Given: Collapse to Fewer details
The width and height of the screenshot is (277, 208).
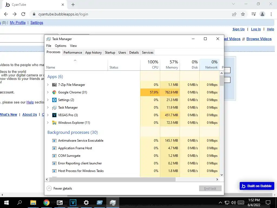Looking at the screenshot, I should tap(59, 188).
